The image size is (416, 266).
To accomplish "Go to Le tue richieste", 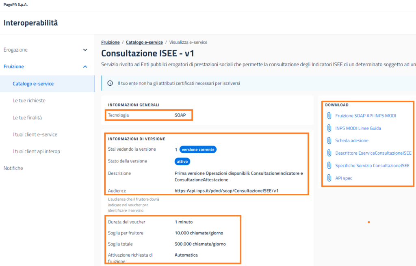I will (x=29, y=101).
